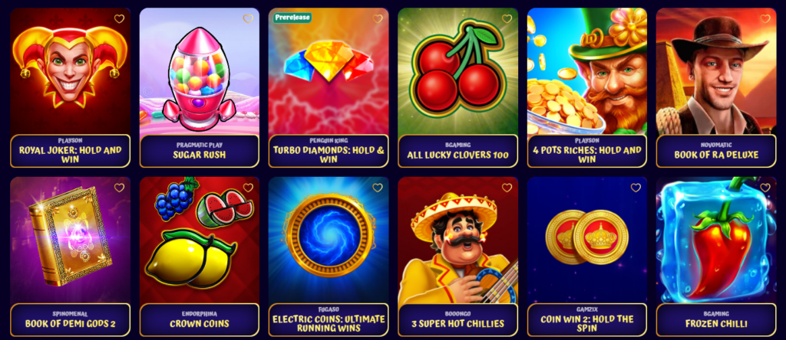Click the Prerelease badge on Turbo Diamonds
The width and height of the screenshot is (786, 340).
pyautogui.click(x=292, y=18)
